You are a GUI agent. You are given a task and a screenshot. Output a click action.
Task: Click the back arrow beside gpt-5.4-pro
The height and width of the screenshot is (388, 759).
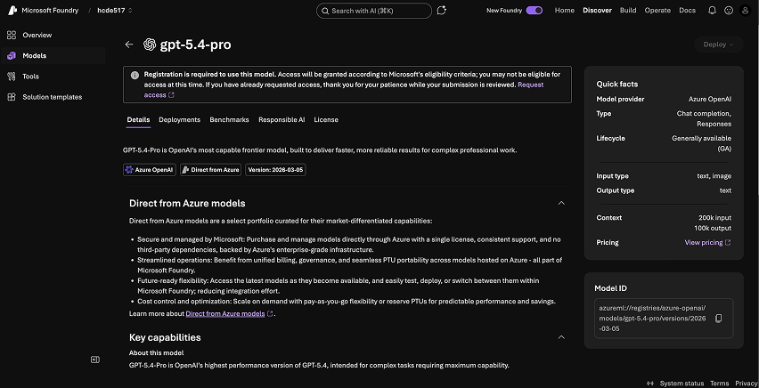[x=129, y=44]
